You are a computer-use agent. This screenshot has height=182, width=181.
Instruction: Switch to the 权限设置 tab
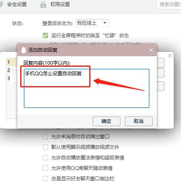60,4
